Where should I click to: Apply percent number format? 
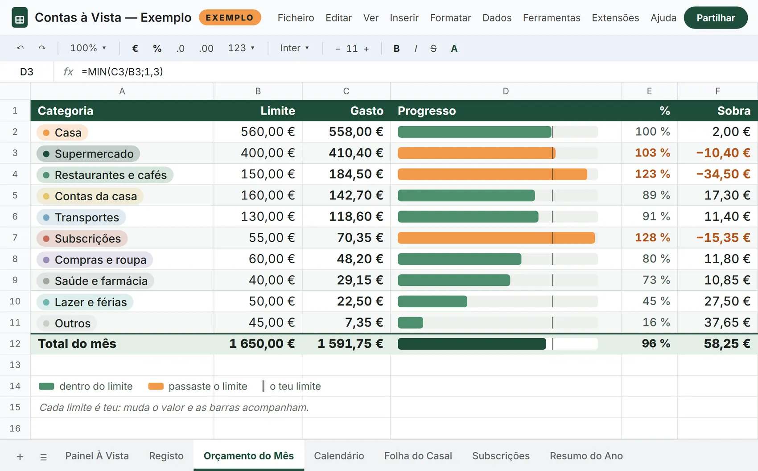coord(157,48)
